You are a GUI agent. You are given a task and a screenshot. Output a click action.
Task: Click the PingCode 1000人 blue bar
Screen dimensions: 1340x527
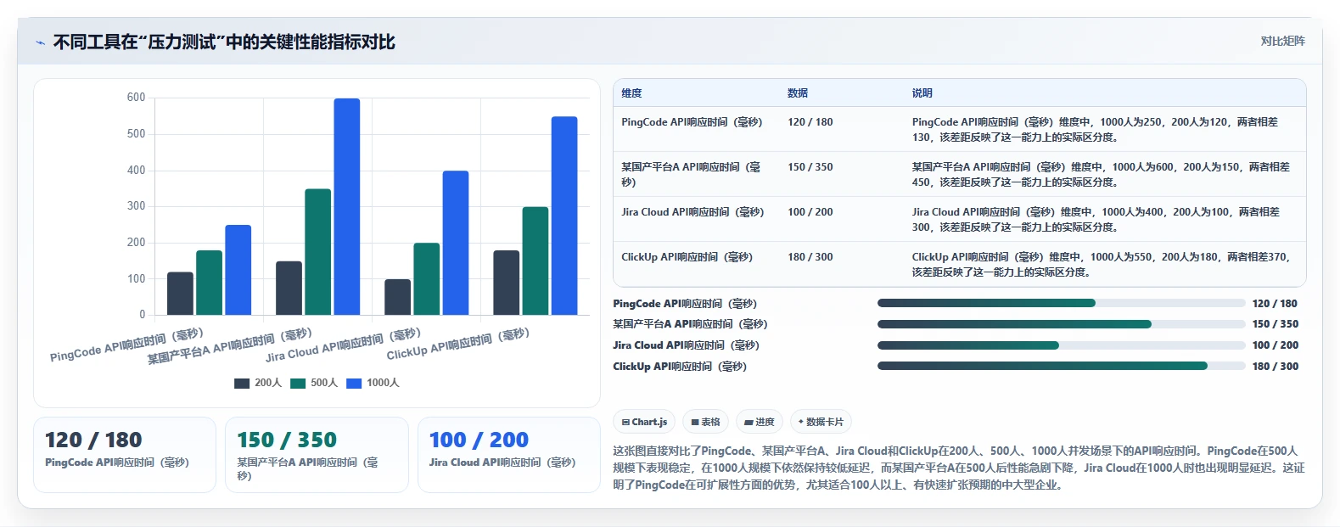click(x=238, y=270)
